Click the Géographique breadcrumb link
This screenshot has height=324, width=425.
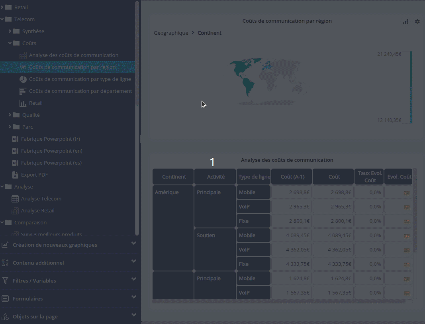pos(171,33)
